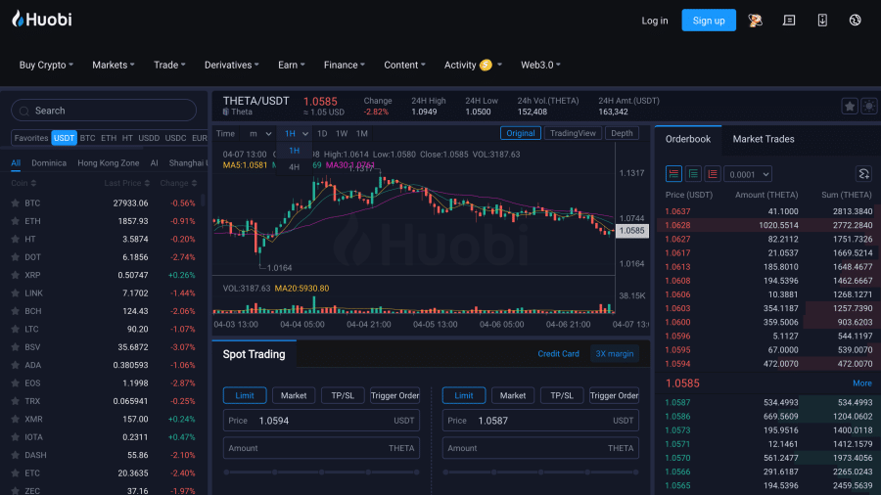Select the Orderbook tab
The image size is (881, 495).
coord(688,139)
